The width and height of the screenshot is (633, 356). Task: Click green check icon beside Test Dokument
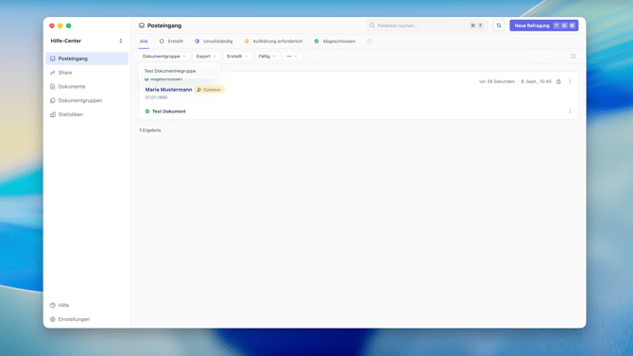click(x=147, y=111)
